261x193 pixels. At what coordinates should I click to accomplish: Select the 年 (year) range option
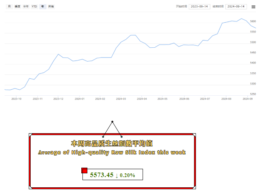click(43, 6)
